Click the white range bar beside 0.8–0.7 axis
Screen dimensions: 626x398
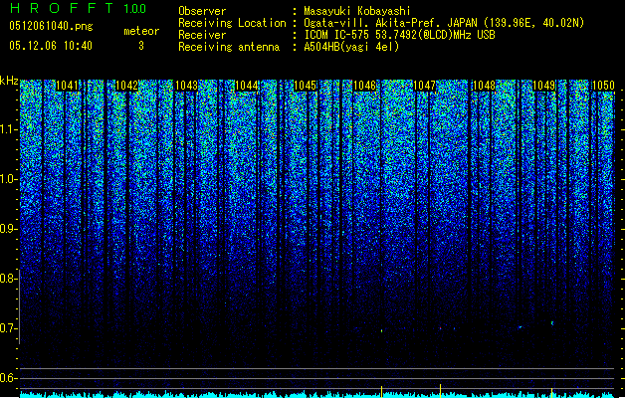19,306
